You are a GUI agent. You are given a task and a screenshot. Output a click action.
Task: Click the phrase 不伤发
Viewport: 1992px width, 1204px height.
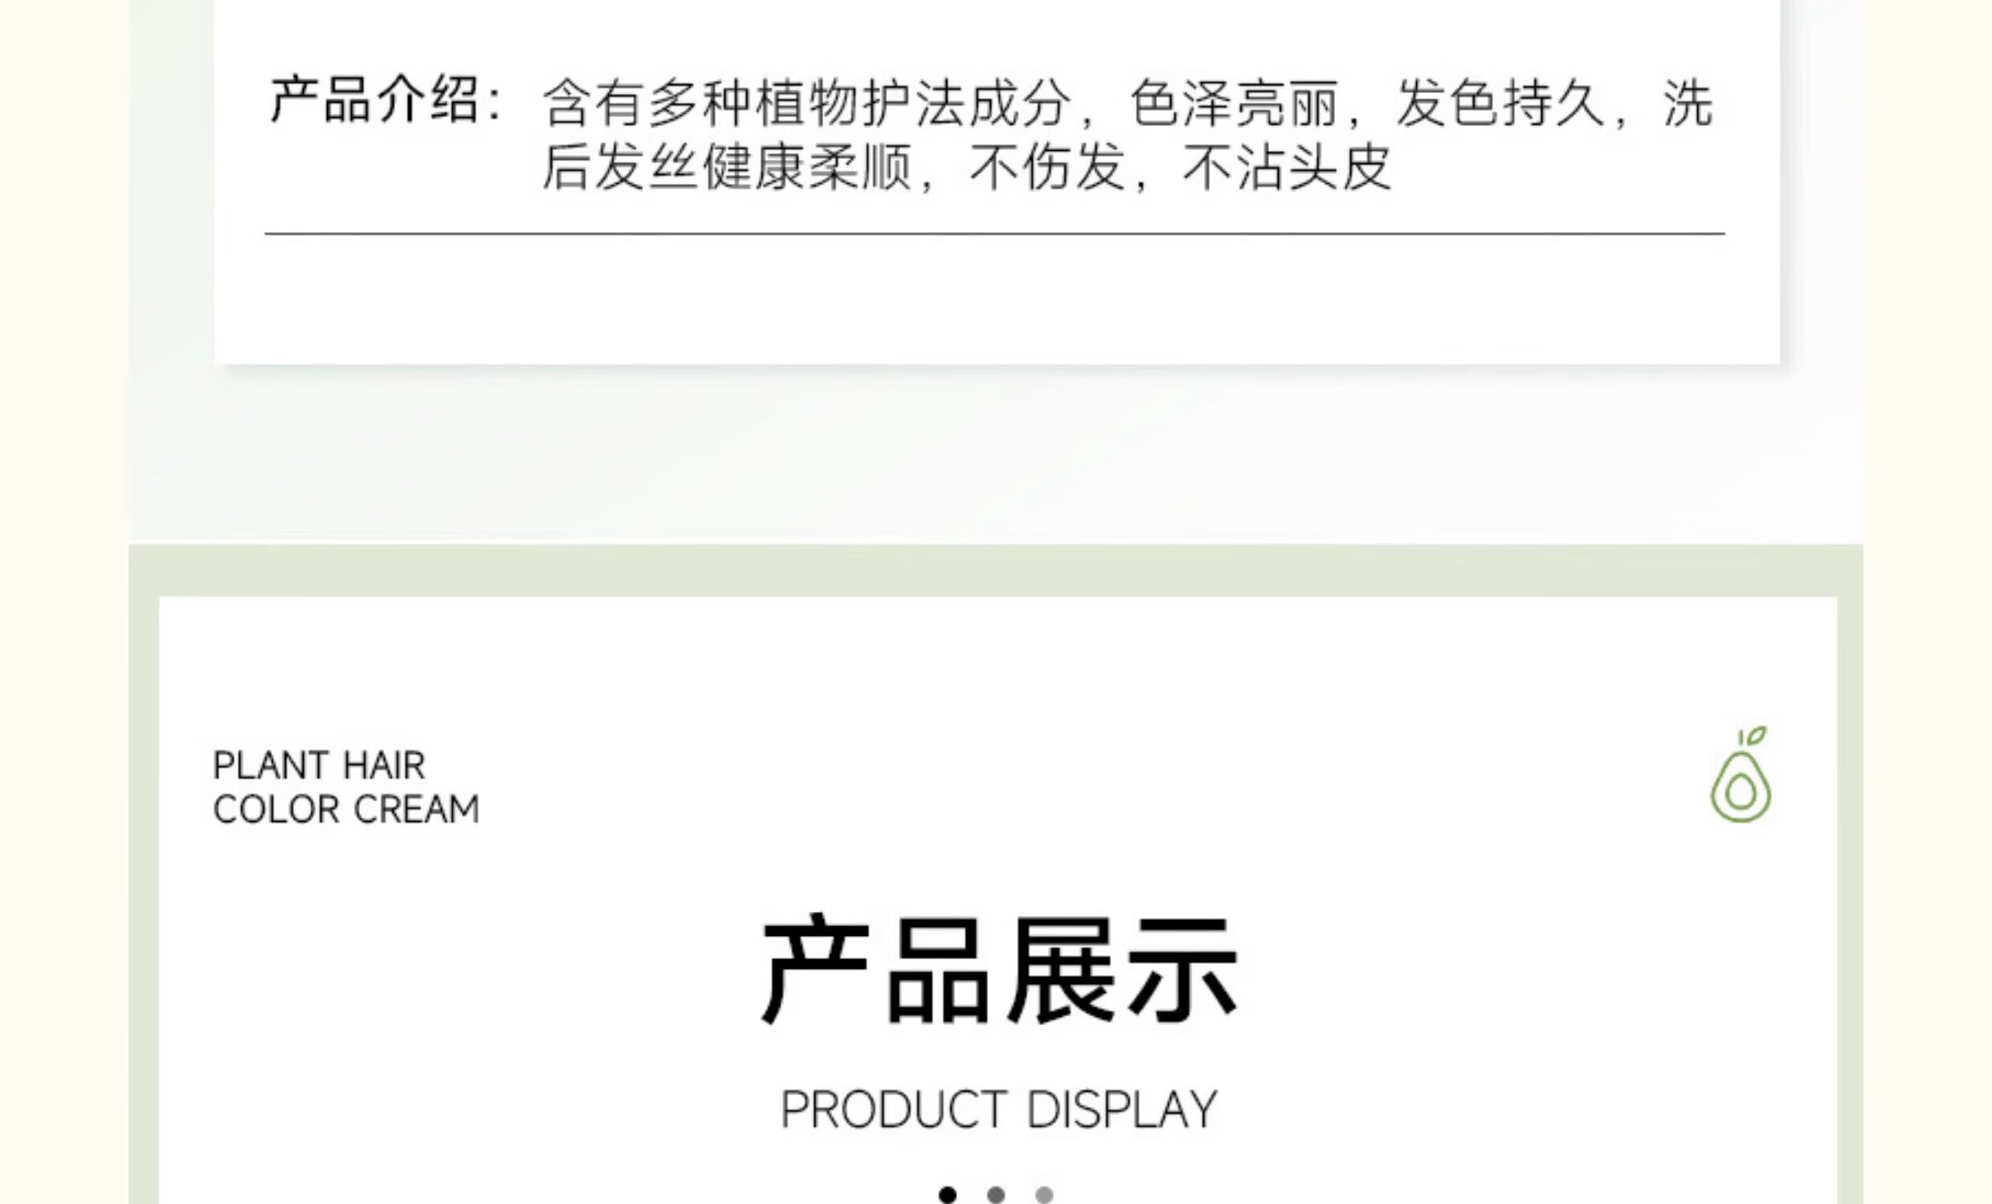(1047, 167)
